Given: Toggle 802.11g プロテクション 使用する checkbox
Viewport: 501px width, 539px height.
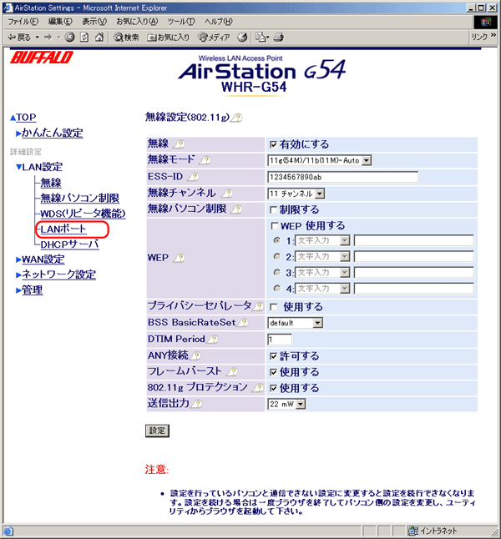Looking at the screenshot, I should (274, 388).
